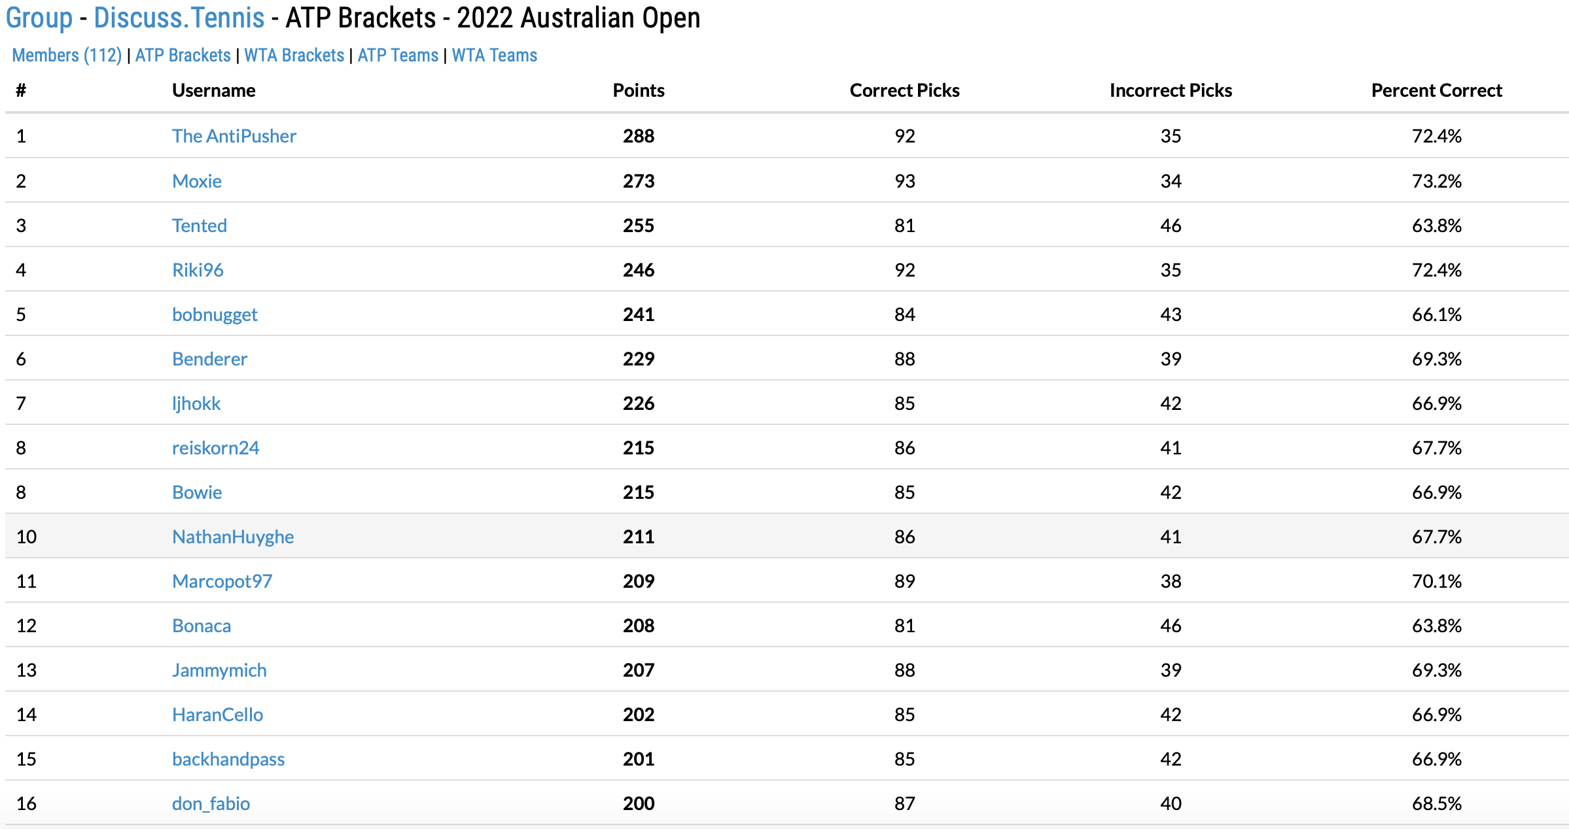
Task: Switch to ATP Brackets tab
Action: pyautogui.click(x=183, y=56)
